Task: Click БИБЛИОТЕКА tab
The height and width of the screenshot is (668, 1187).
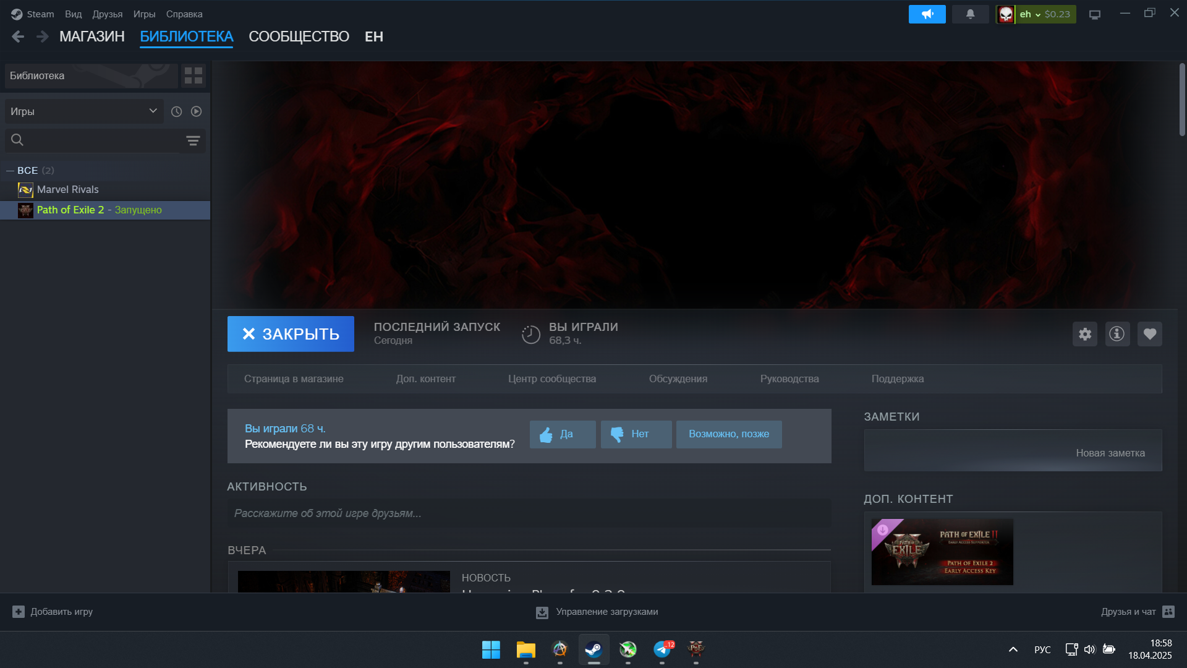Action: pyautogui.click(x=186, y=36)
